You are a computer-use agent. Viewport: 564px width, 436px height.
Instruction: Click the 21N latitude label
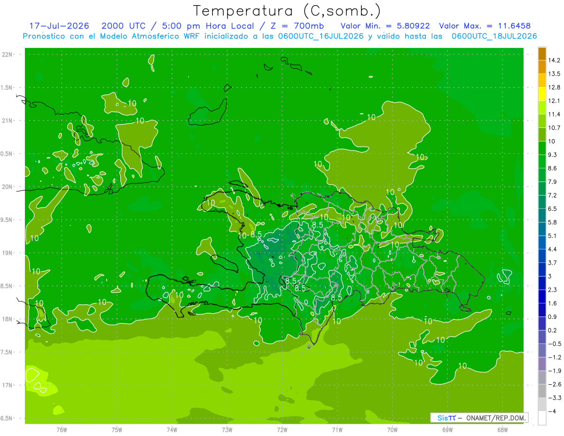[8, 120]
